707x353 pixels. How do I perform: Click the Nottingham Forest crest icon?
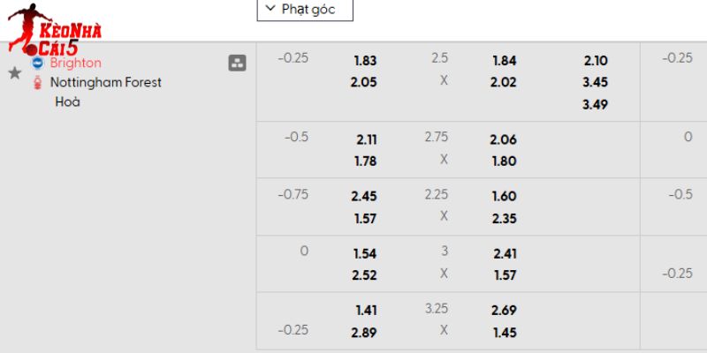point(37,83)
